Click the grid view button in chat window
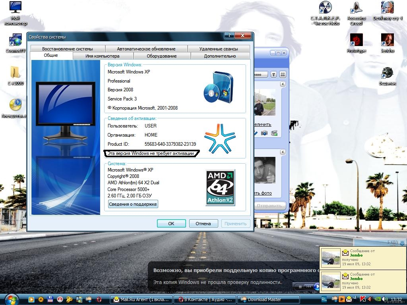Screen dimensions: 407x305 [x=283, y=75]
